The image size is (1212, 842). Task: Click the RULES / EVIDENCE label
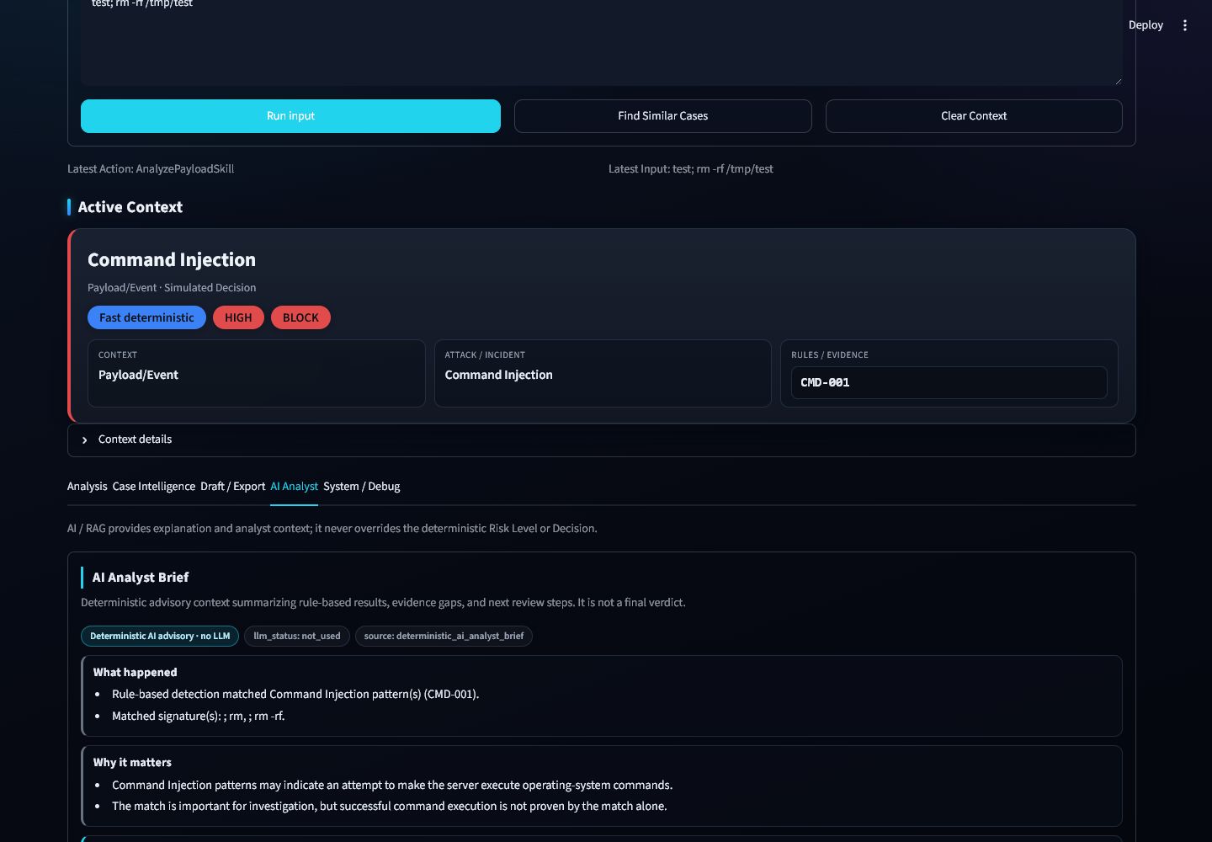pyautogui.click(x=829, y=355)
